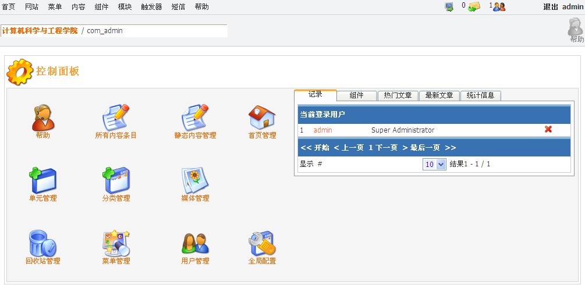Screen dimensions: 585x285
Task: Switch to the 热门文章 tab
Action: 398,96
